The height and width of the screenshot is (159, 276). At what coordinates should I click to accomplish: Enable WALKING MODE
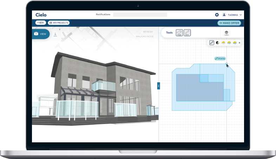[145, 36]
